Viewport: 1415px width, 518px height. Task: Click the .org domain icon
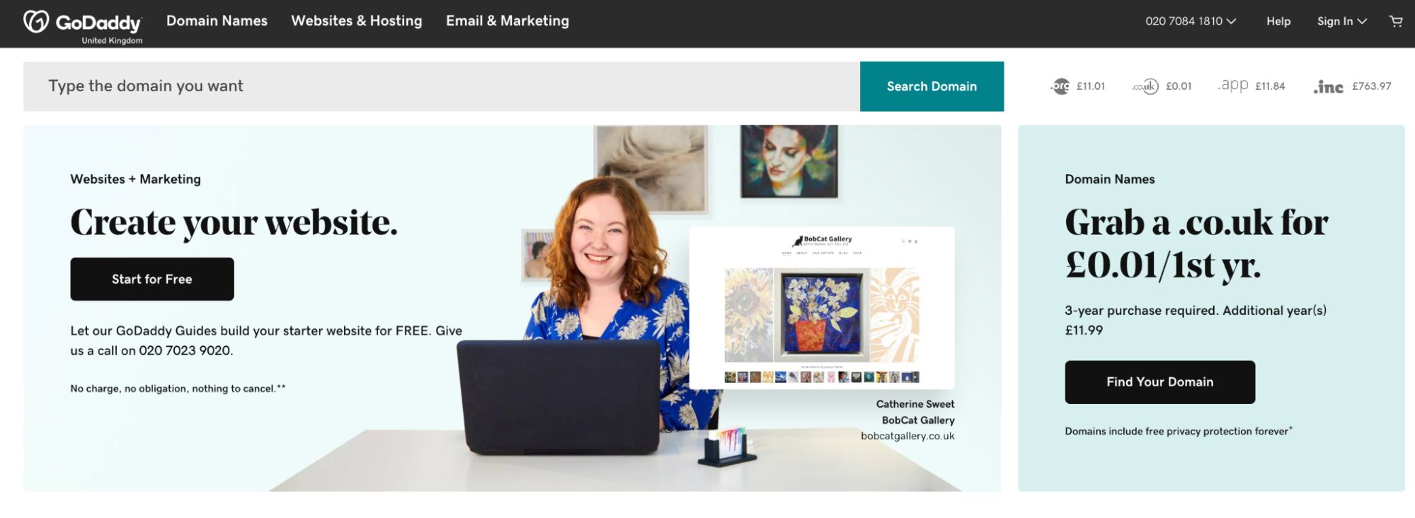pos(1060,86)
